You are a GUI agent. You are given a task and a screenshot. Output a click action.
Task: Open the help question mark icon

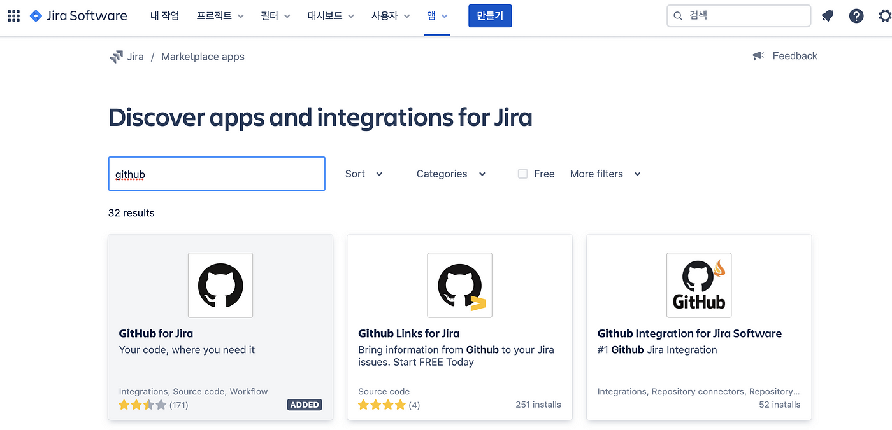tap(856, 16)
